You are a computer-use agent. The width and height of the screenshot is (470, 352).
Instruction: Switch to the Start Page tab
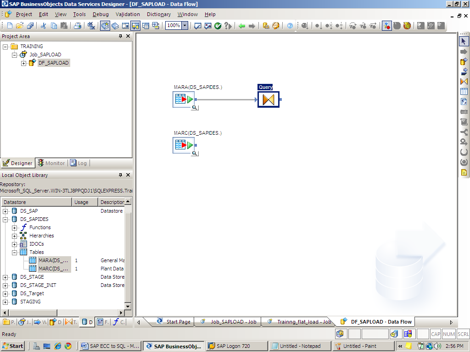pyautogui.click(x=174, y=322)
